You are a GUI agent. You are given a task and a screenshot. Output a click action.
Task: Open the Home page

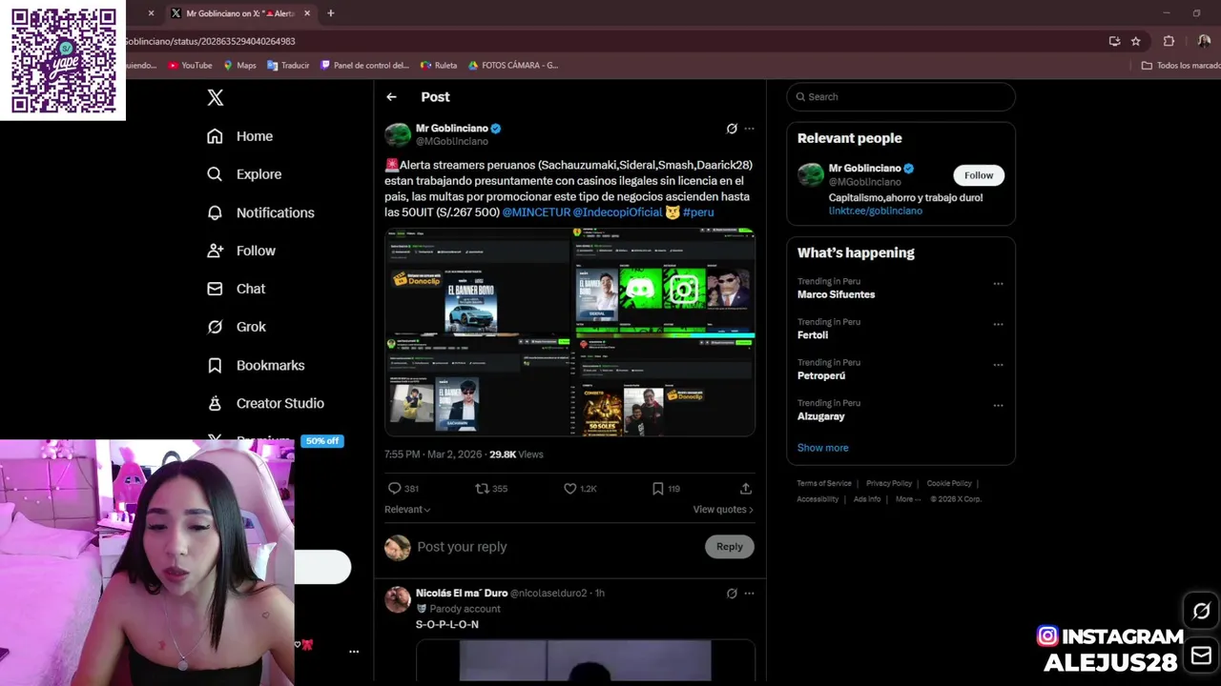pyautogui.click(x=240, y=136)
